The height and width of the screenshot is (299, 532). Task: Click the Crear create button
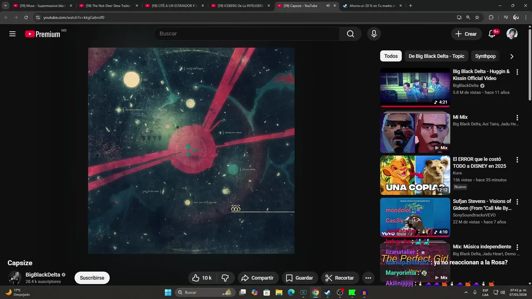point(466,34)
